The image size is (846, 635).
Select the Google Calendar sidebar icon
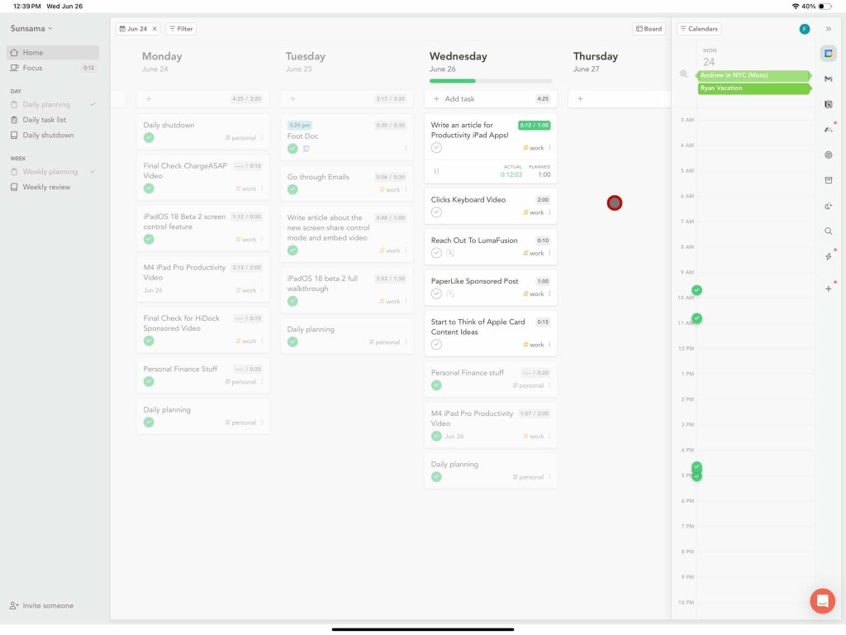pyautogui.click(x=828, y=53)
